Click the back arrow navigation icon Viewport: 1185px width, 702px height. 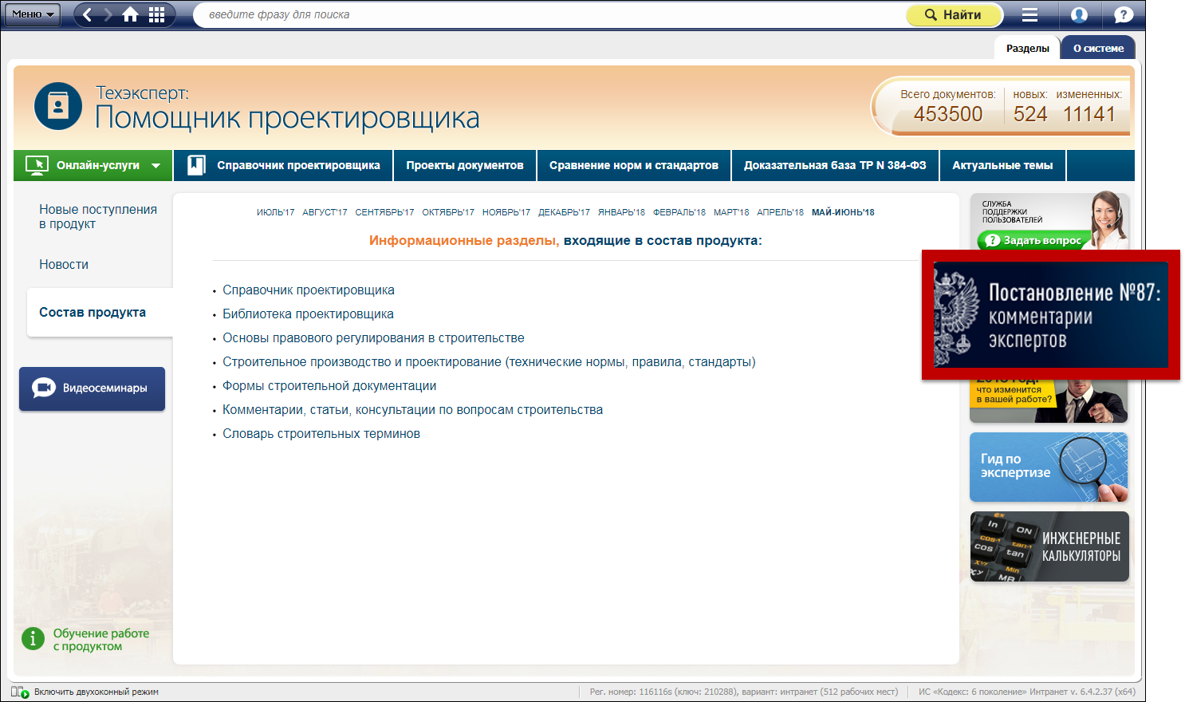click(88, 14)
